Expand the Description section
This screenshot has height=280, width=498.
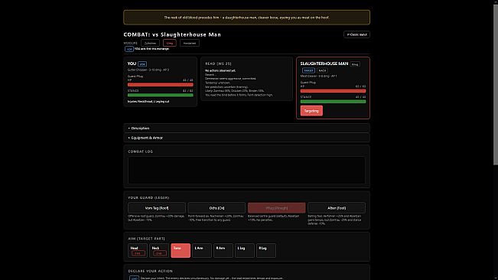click(x=246, y=129)
